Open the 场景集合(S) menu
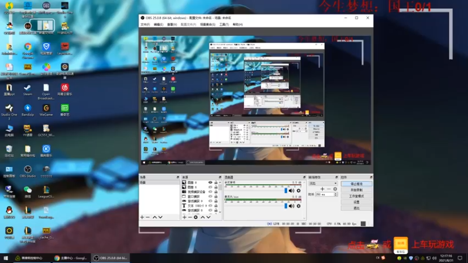The width and height of the screenshot is (468, 263). point(208,25)
